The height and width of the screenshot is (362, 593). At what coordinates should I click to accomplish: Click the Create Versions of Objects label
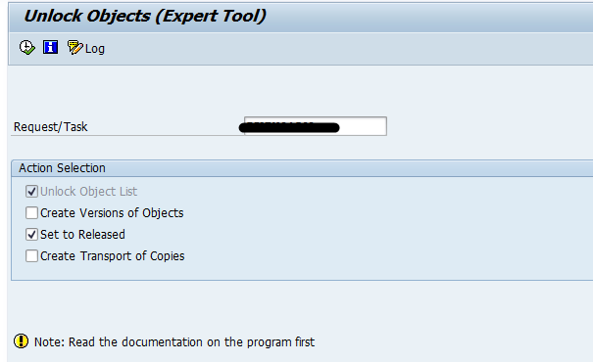(x=112, y=213)
